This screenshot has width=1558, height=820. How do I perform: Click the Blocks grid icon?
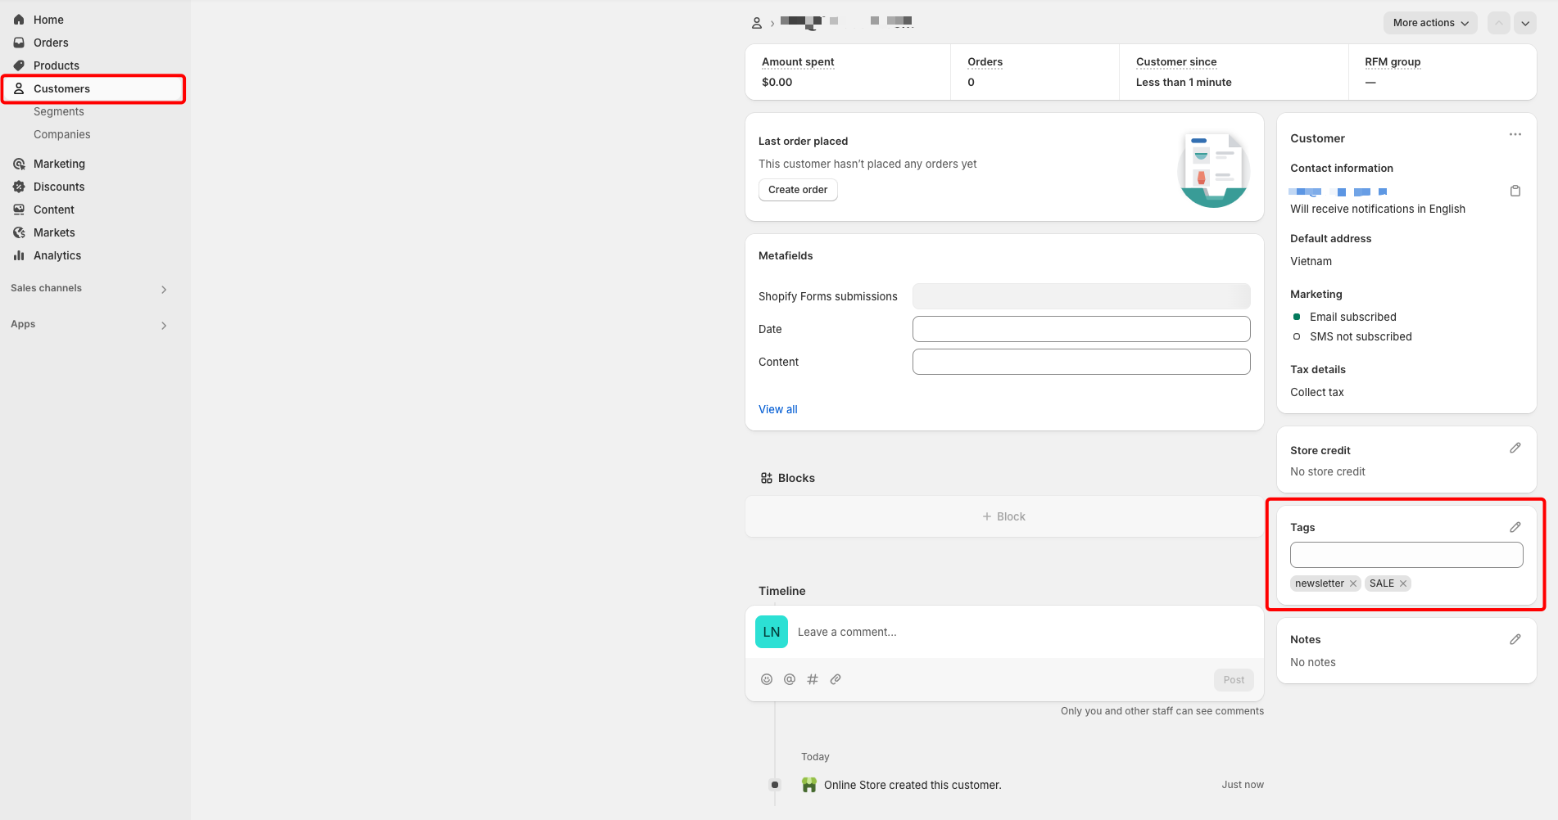point(767,478)
